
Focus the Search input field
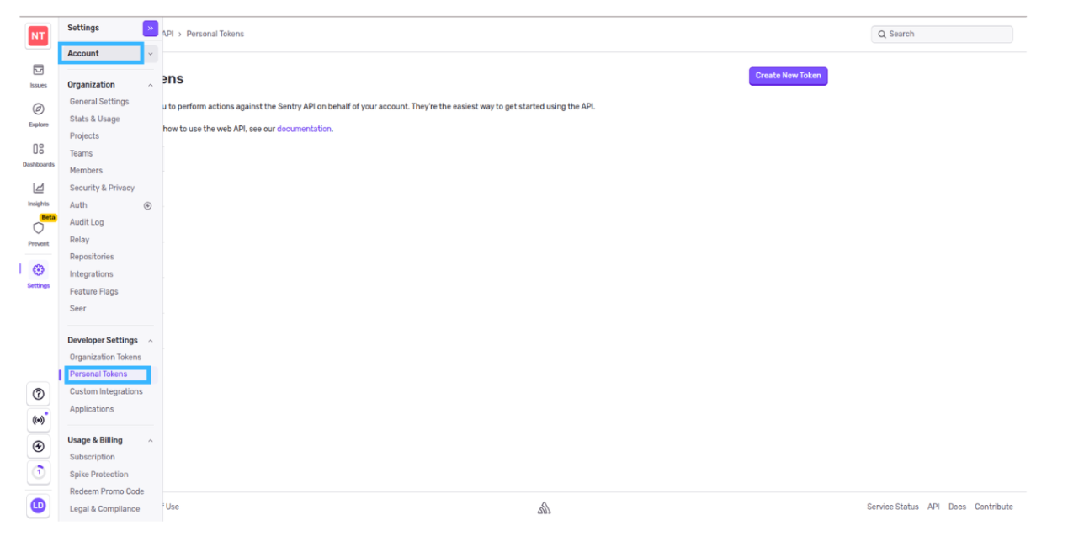pyautogui.click(x=942, y=35)
